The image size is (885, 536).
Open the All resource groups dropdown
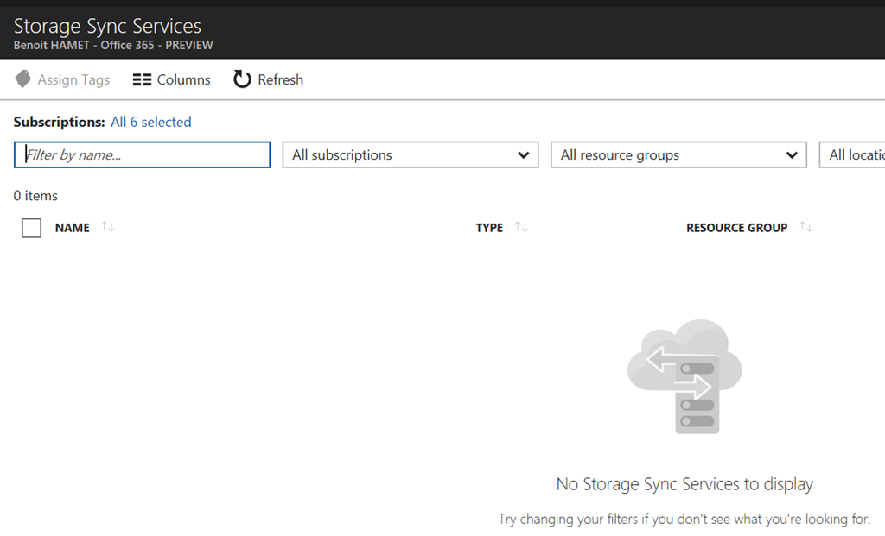pyautogui.click(x=678, y=155)
